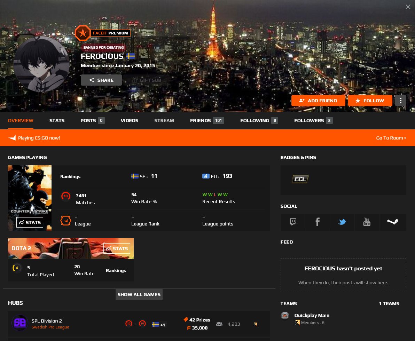Viewport: 415px width, 341px height.
Task: Open the Following tab
Action: [259, 121]
